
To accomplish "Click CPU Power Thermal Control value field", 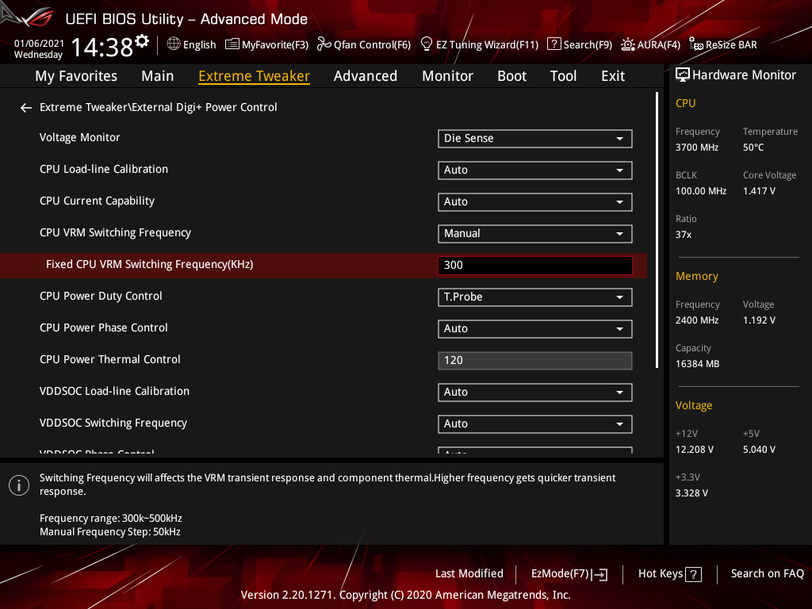I will [x=535, y=361].
